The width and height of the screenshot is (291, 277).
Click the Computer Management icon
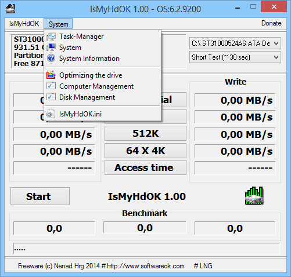(x=51, y=86)
